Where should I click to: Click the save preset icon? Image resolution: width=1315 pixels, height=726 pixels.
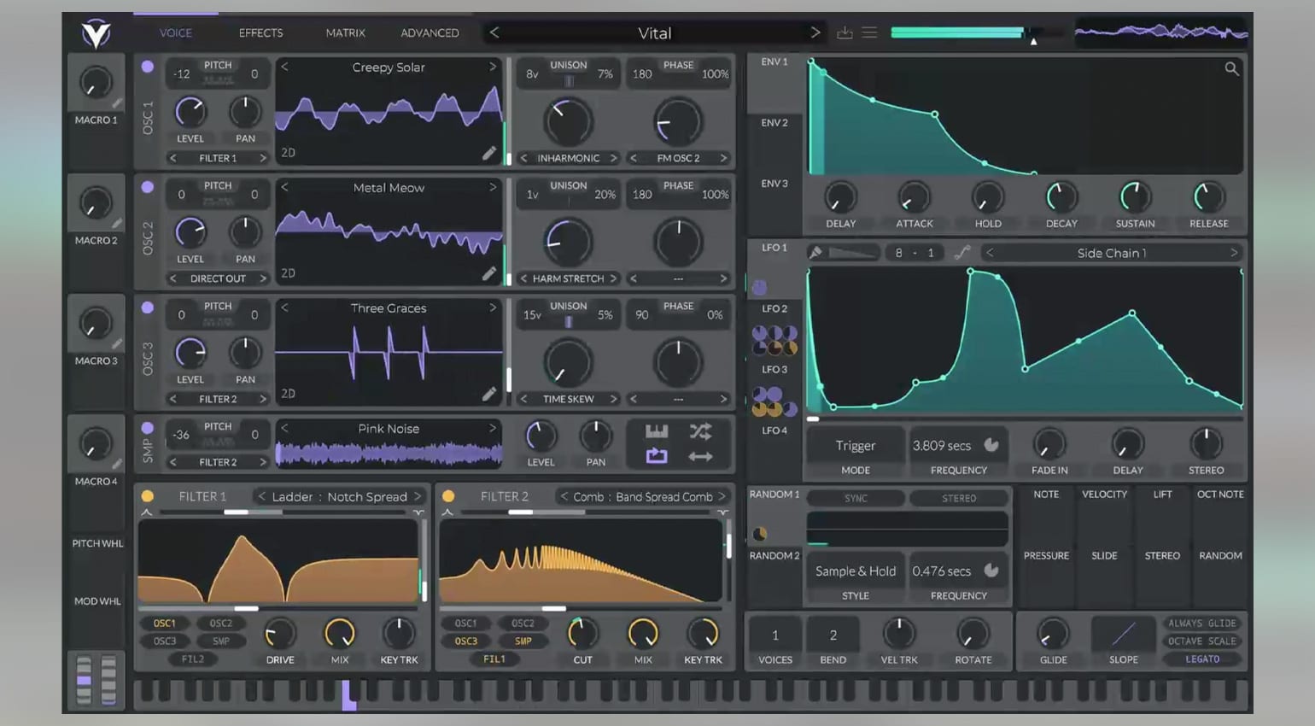pos(845,32)
